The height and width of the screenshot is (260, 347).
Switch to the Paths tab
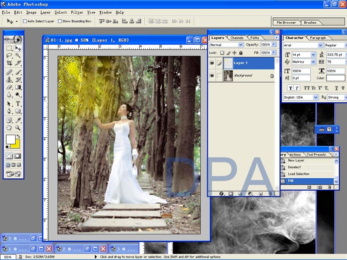pos(254,38)
